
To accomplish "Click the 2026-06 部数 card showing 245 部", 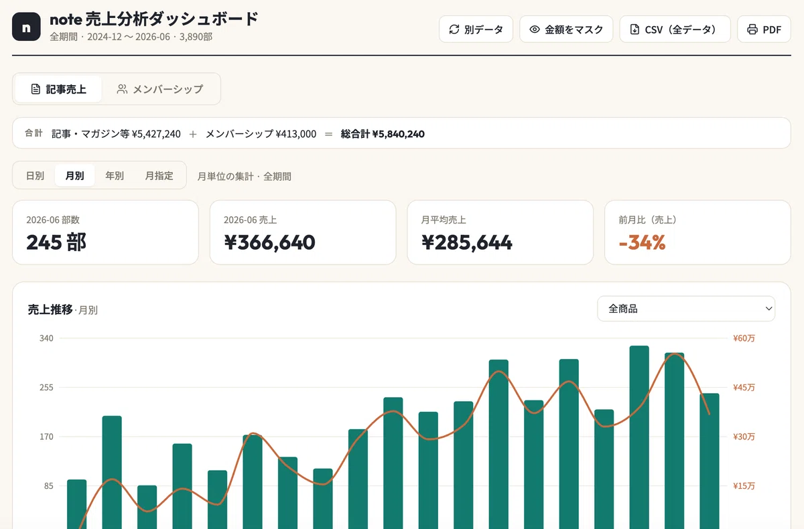I will (106, 232).
